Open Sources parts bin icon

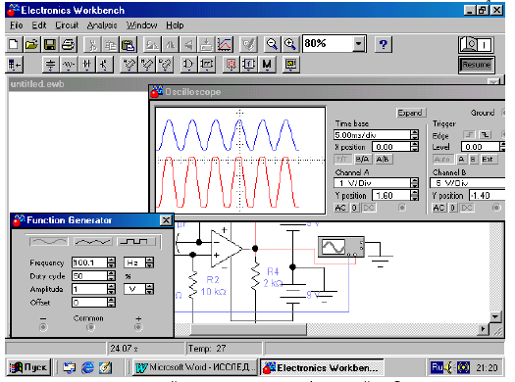click(50, 65)
